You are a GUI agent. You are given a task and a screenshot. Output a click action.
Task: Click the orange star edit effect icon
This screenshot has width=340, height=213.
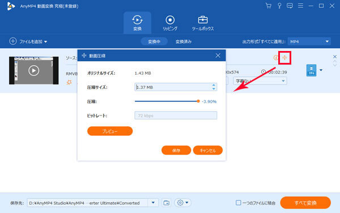(69, 82)
